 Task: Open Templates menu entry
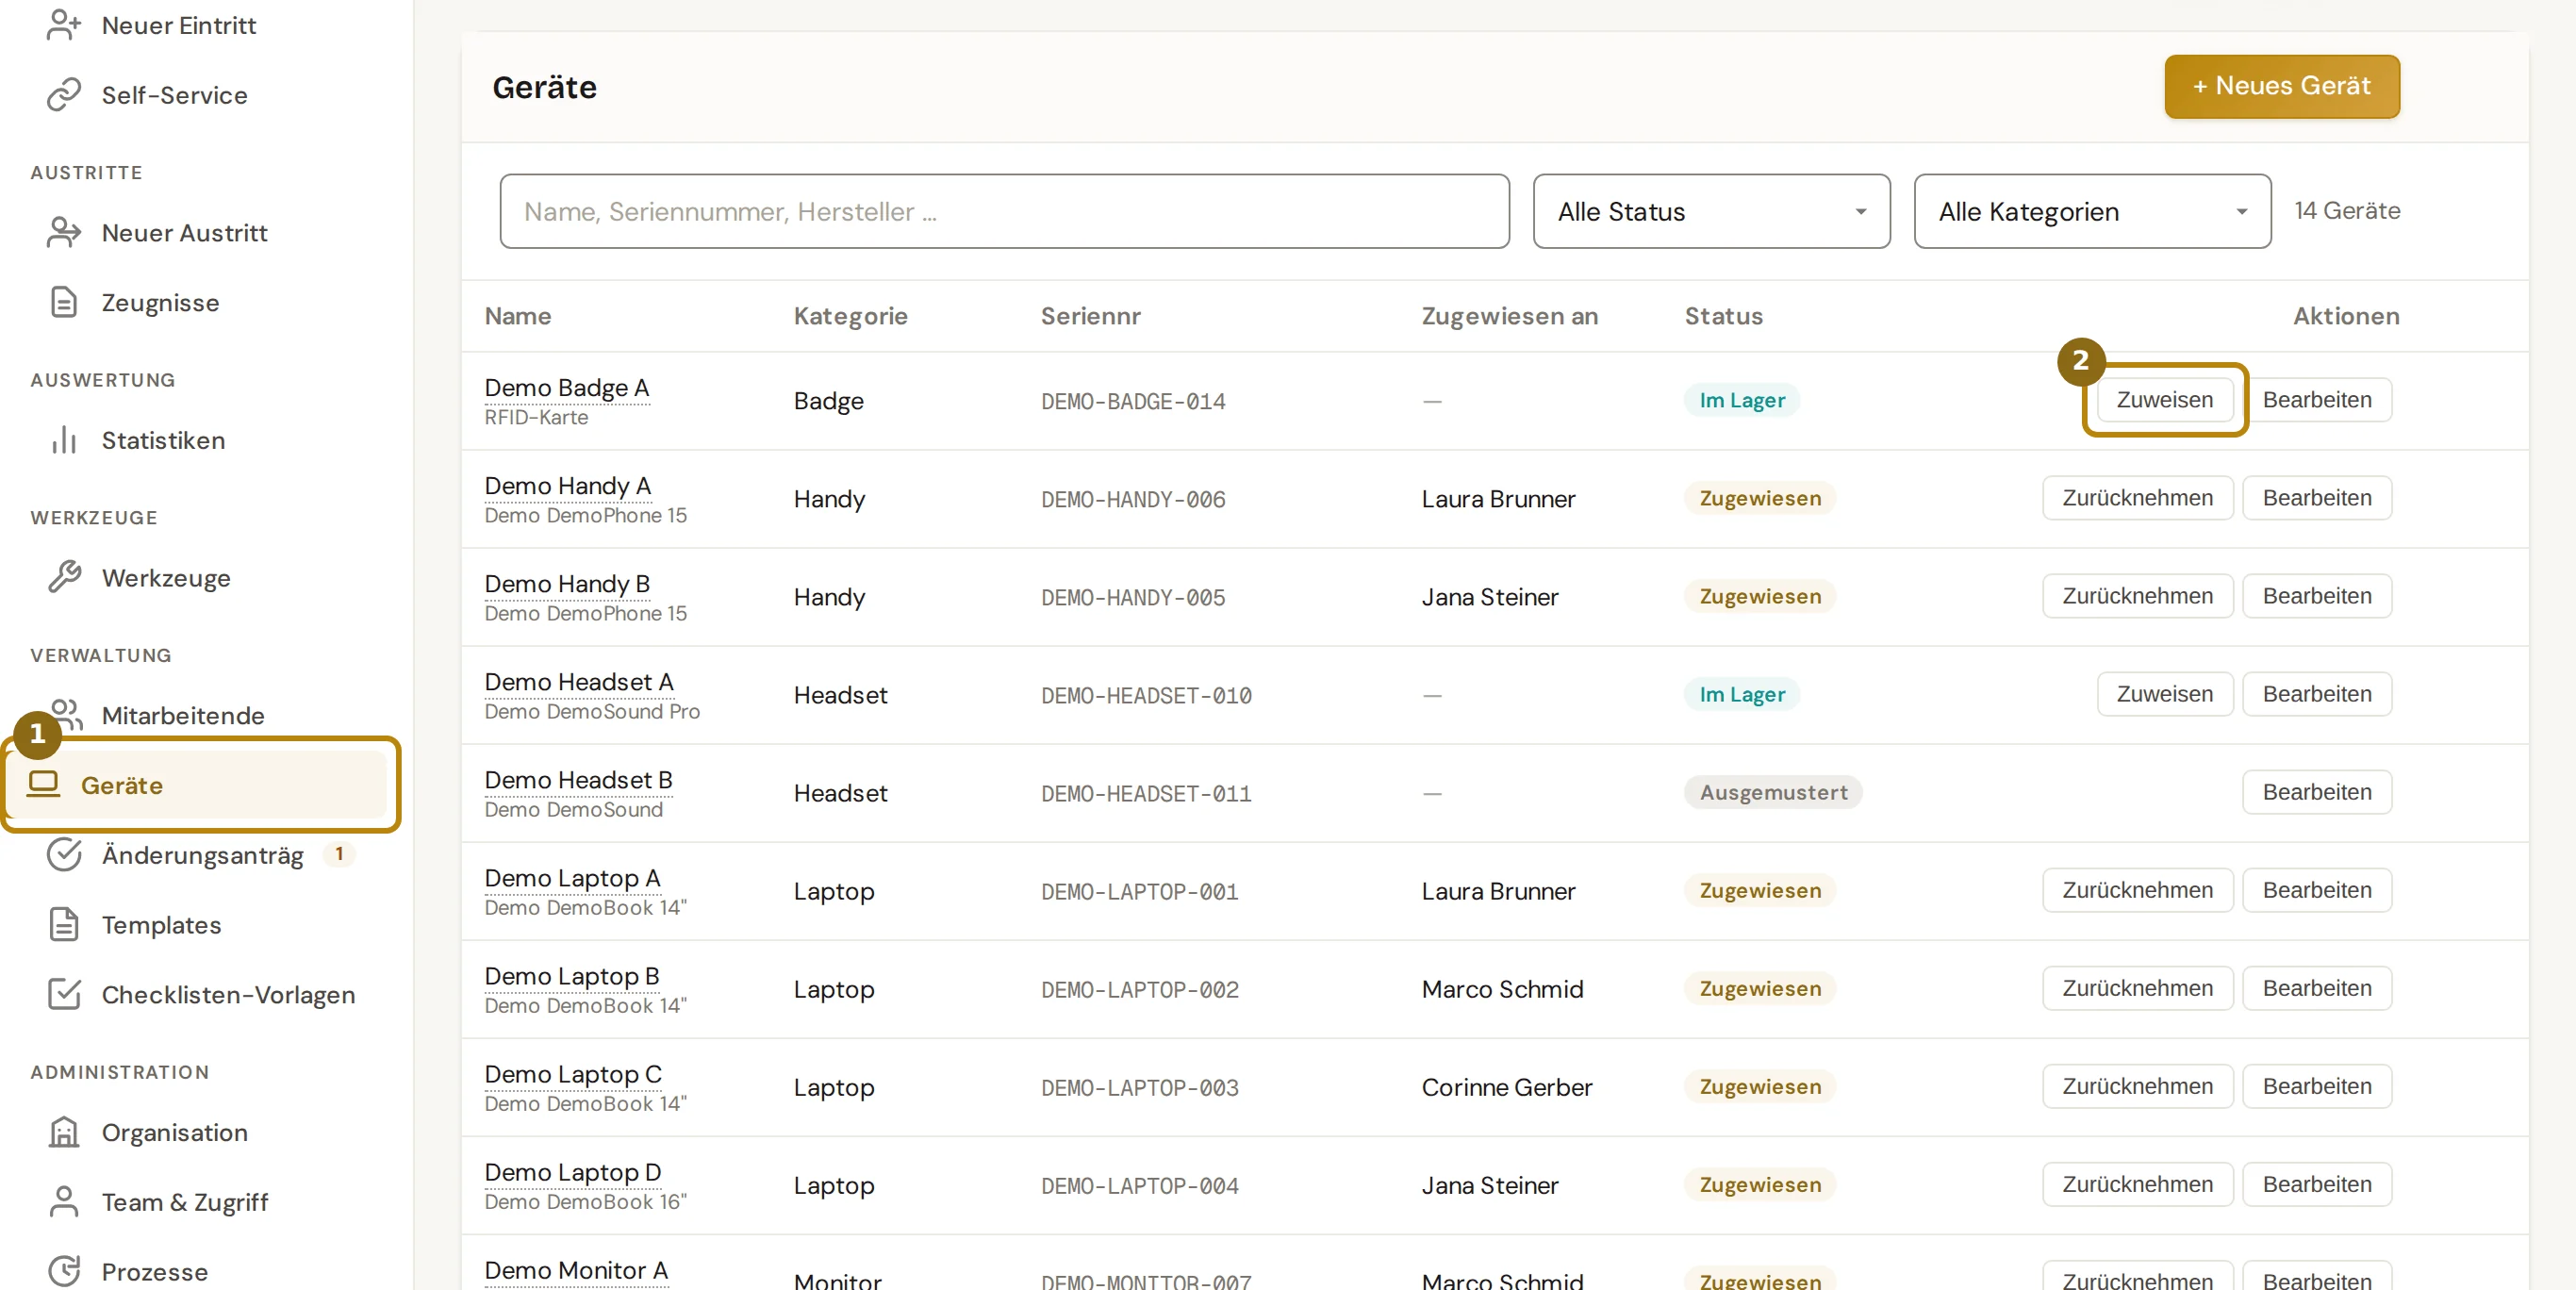(161, 925)
